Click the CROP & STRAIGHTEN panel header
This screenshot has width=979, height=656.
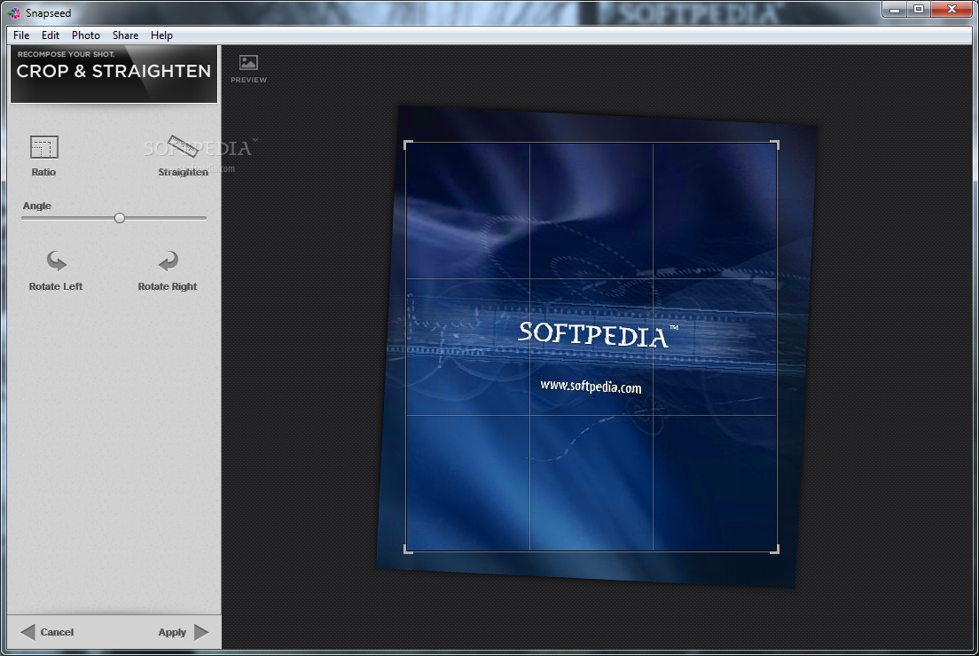[114, 74]
